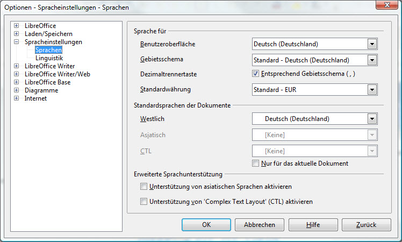The height and width of the screenshot is (242, 402).
Task: Open the Gebietsschema dropdown
Action: coord(372,60)
